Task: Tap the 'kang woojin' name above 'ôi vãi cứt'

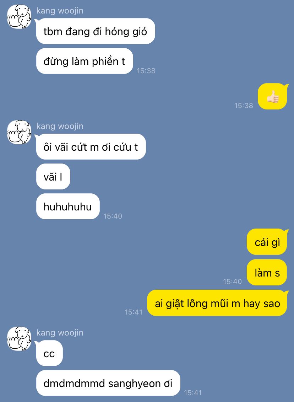Action: [60, 126]
